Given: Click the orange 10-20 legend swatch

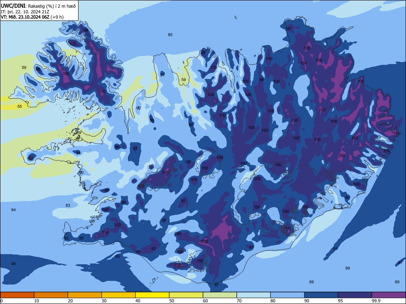Looking at the screenshot, I should click(51, 295).
